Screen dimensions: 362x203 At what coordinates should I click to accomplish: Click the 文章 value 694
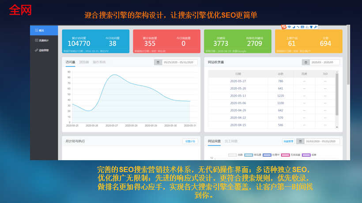[x=325, y=44]
